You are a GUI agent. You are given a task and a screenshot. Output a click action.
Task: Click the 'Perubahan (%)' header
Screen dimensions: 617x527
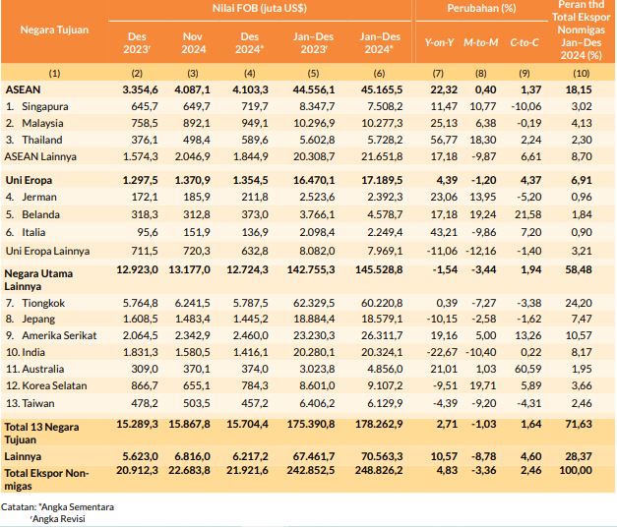pyautogui.click(x=476, y=10)
